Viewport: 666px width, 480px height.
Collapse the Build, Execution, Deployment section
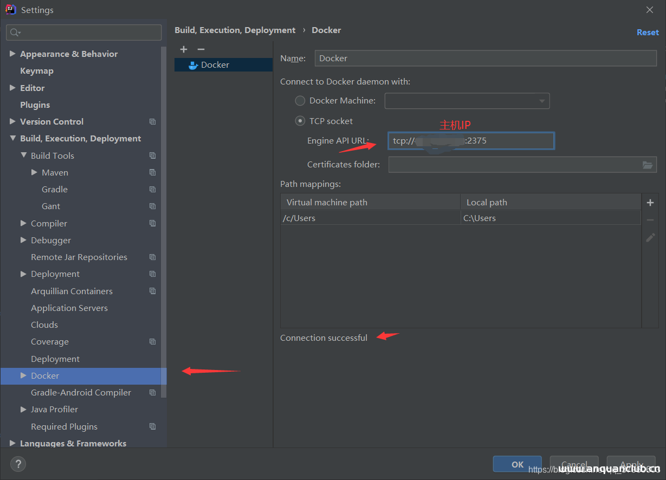pyautogui.click(x=12, y=139)
